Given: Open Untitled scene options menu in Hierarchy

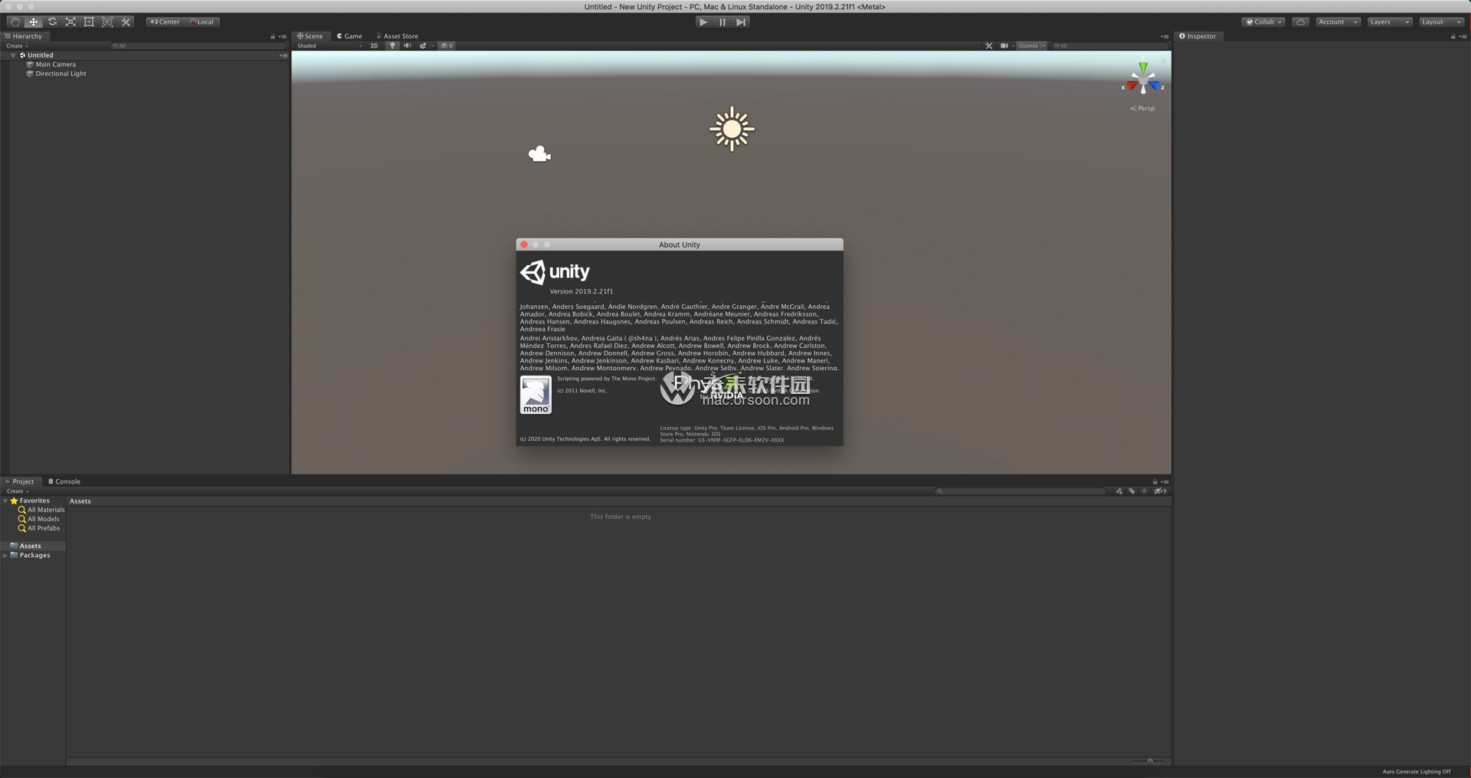Looking at the screenshot, I should tap(283, 55).
